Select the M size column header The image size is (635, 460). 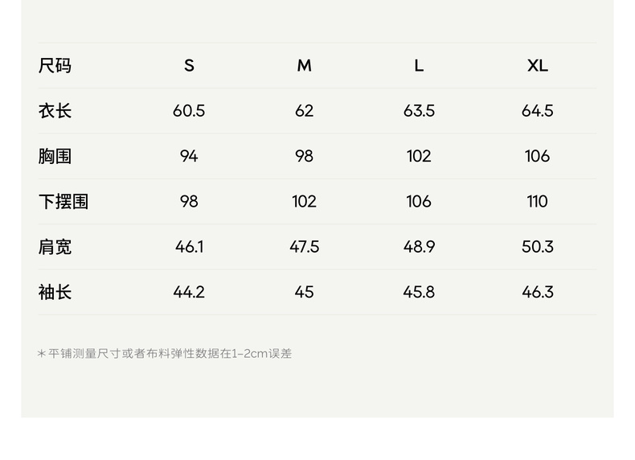(304, 66)
